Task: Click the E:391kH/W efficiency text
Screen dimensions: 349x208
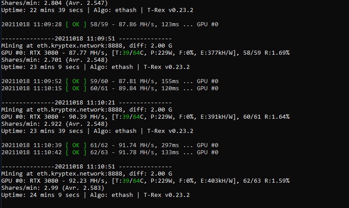Action: 218,117
